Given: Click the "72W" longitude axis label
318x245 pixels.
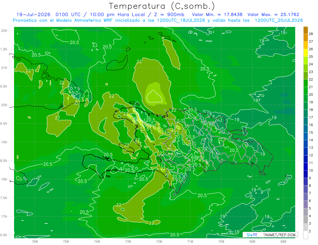Looking at the screenshot, I should pos(159,241).
